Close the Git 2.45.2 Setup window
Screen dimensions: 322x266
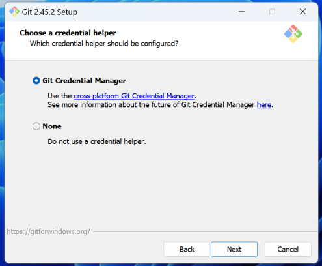[x=302, y=12]
